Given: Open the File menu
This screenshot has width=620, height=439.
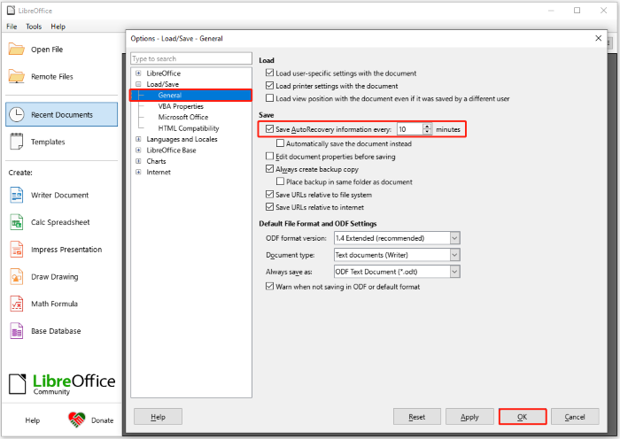Looking at the screenshot, I should (12, 27).
